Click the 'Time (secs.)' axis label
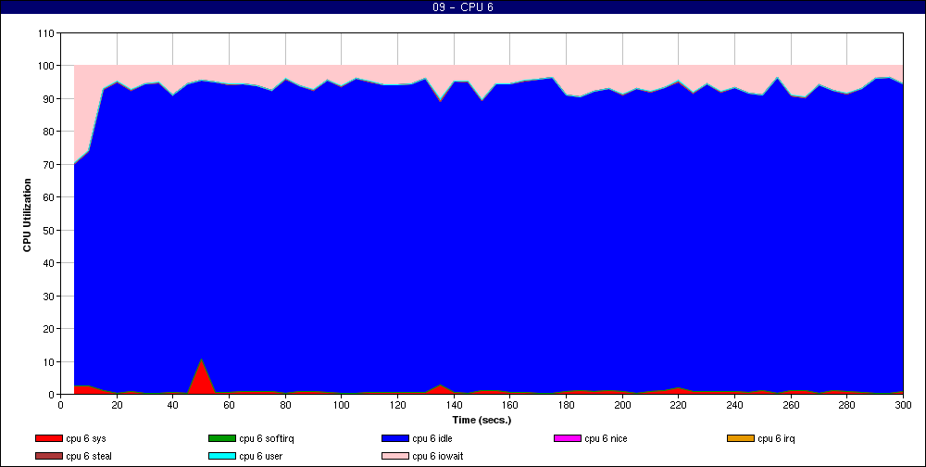The image size is (926, 467). click(x=482, y=421)
